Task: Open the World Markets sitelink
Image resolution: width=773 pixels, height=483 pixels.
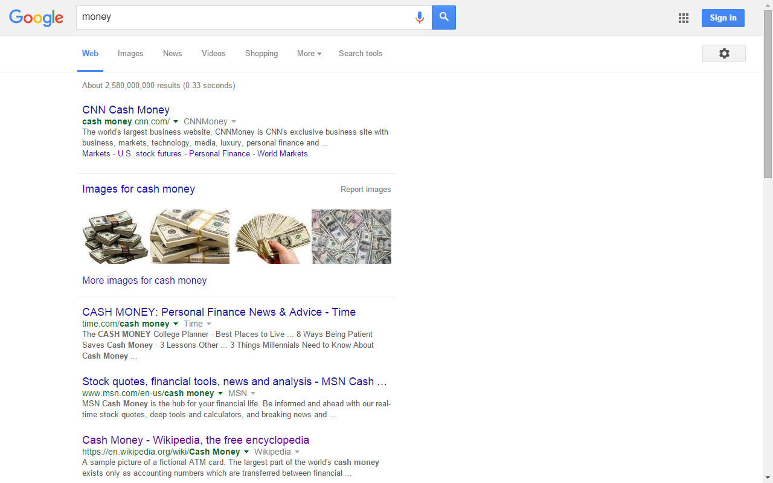Action: pos(283,154)
